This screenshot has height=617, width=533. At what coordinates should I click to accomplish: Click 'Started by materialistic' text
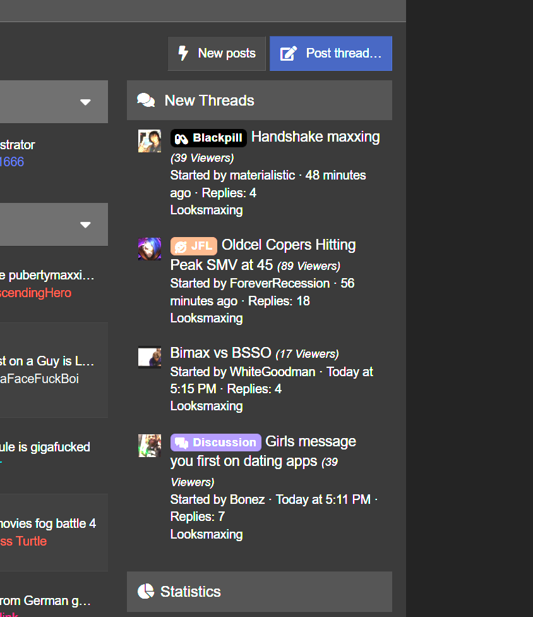coord(232,175)
